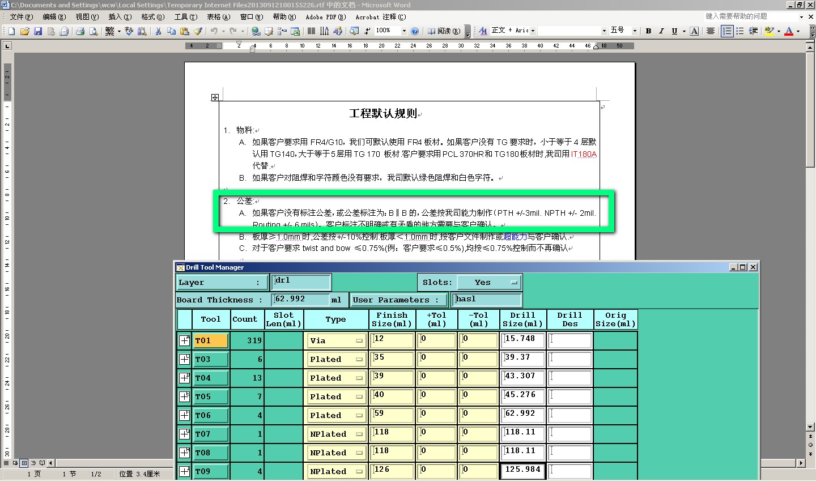The height and width of the screenshot is (482, 816).
Task: Click the font color A swatch
Action: (789, 31)
